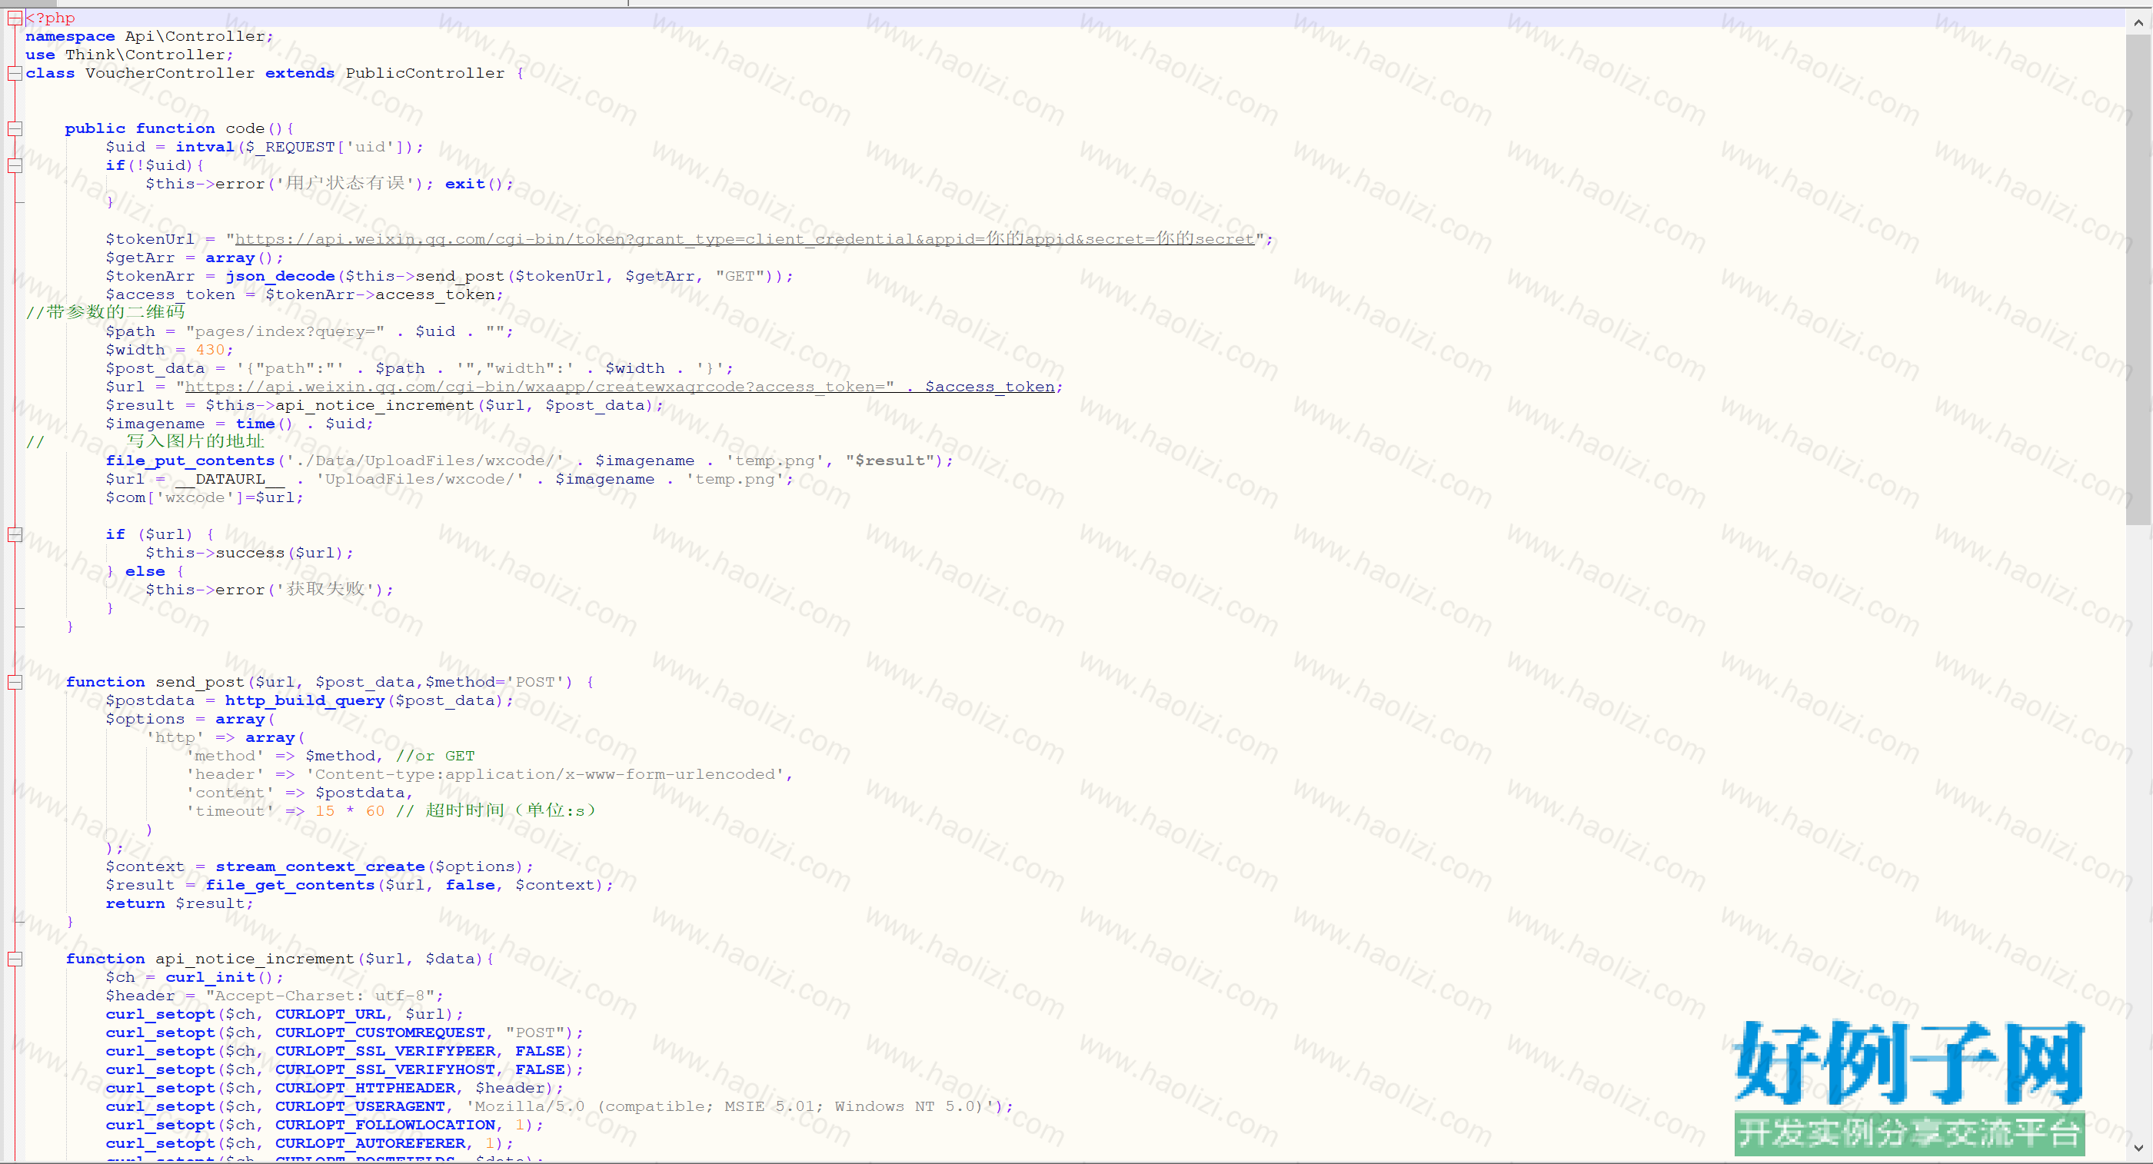Click the '$ch = curl_init();' line
Image resolution: width=2153 pixels, height=1164 pixels.
(x=195, y=978)
